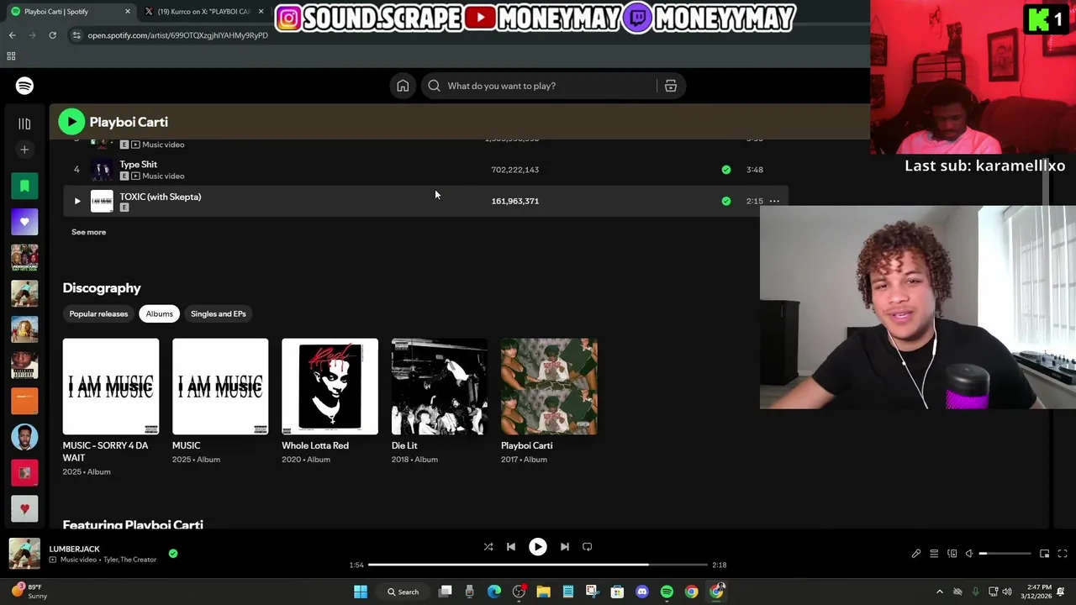Click the now playing album thumbnail
The image size is (1076, 605).
tap(24, 554)
